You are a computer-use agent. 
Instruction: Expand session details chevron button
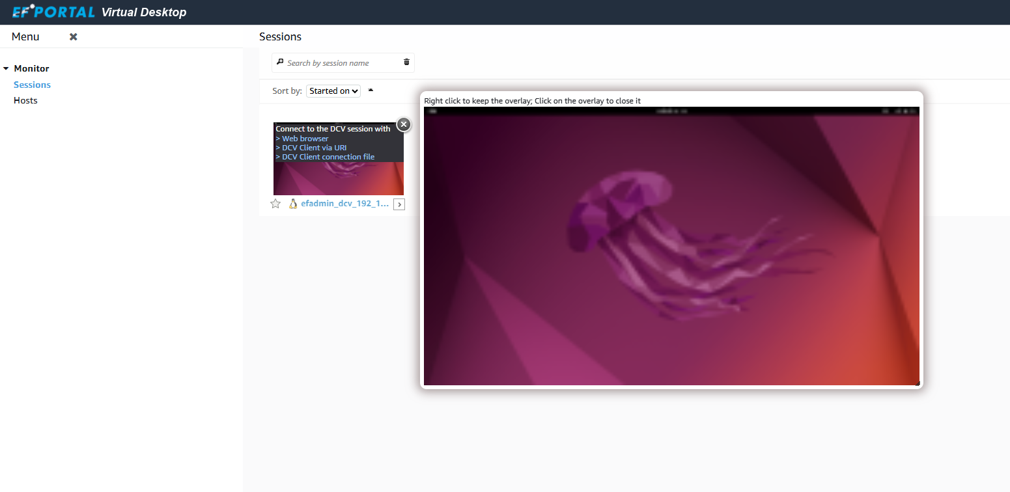pyautogui.click(x=399, y=204)
